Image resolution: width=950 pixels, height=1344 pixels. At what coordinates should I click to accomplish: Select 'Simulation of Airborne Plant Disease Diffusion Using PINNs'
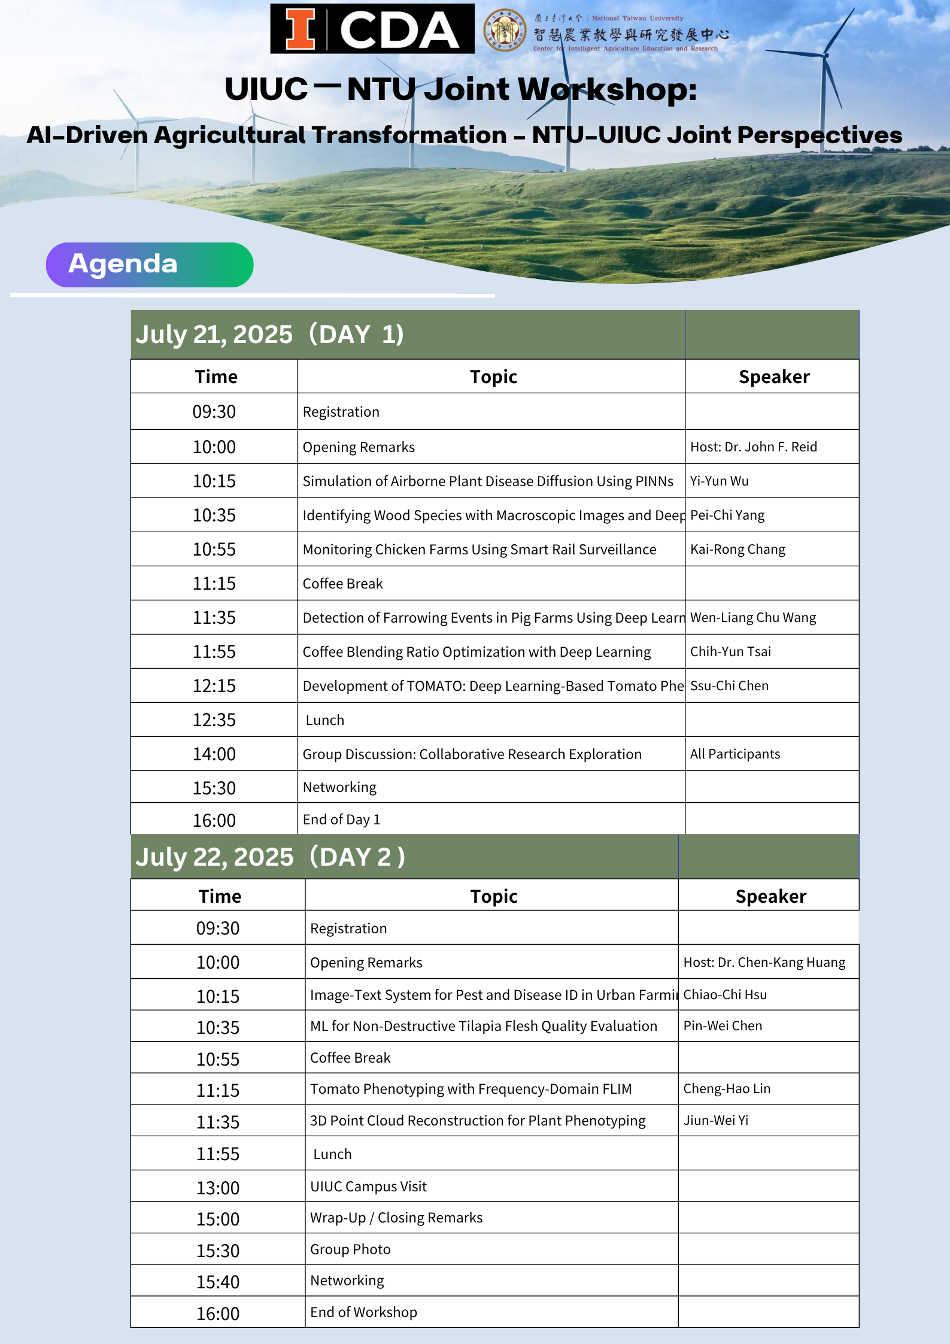click(488, 481)
